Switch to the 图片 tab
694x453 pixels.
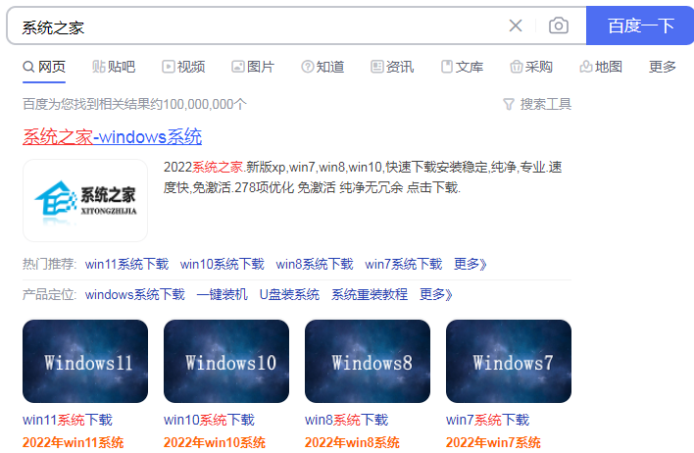pyautogui.click(x=253, y=67)
